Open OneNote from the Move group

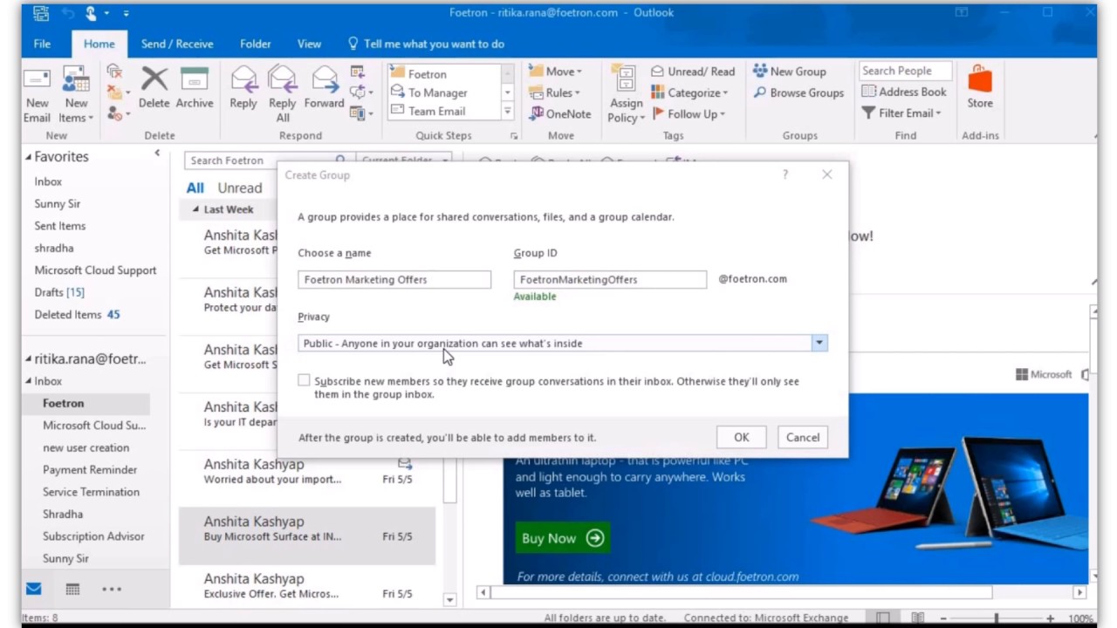(559, 113)
